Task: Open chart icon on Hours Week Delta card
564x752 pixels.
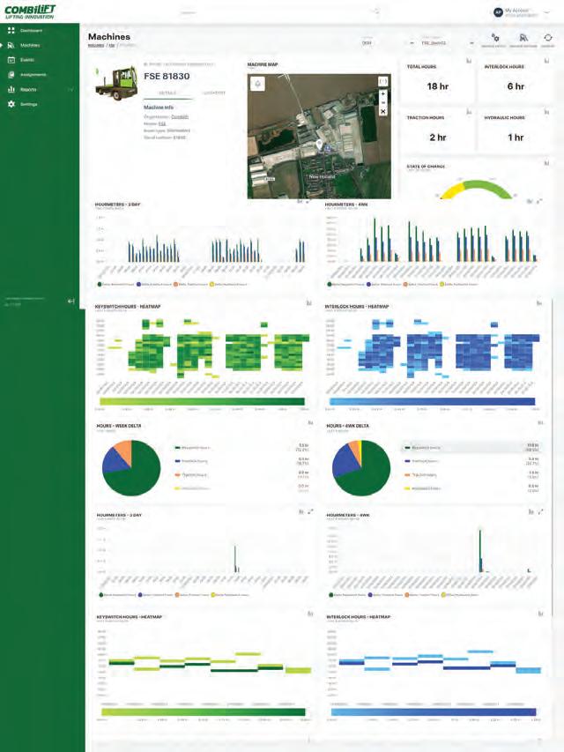Action: pos(310,422)
